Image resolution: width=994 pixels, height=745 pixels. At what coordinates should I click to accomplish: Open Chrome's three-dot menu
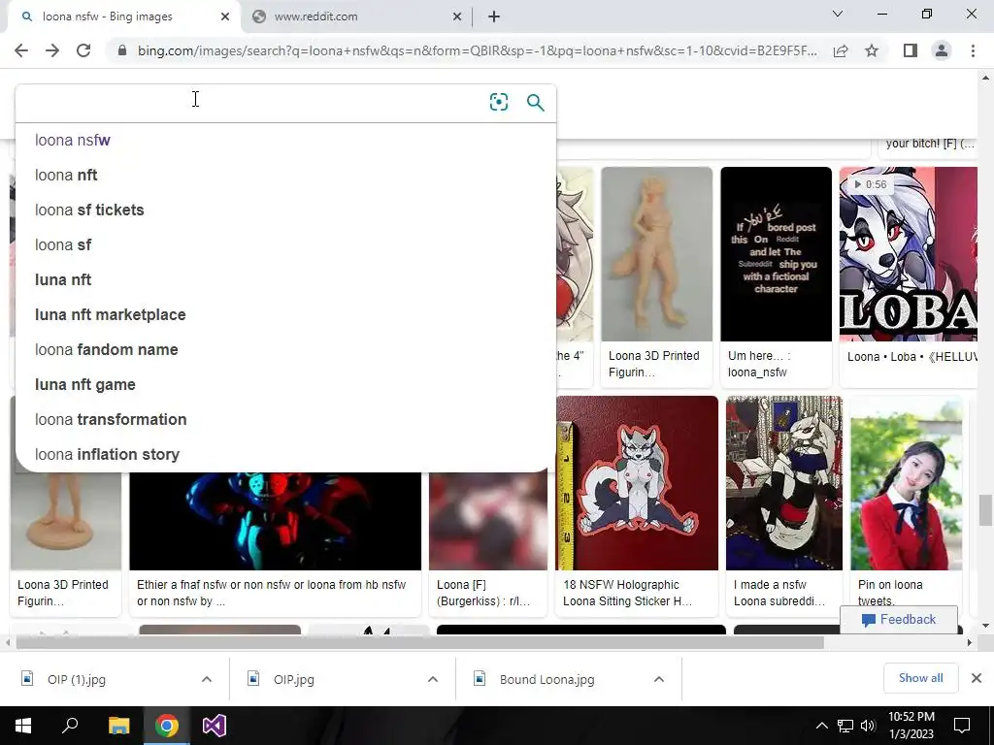click(x=973, y=50)
